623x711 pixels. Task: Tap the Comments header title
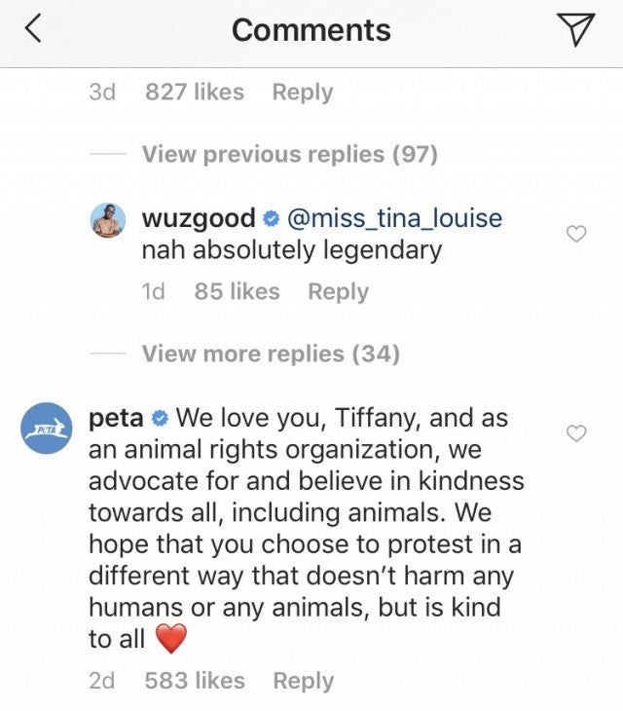(311, 31)
